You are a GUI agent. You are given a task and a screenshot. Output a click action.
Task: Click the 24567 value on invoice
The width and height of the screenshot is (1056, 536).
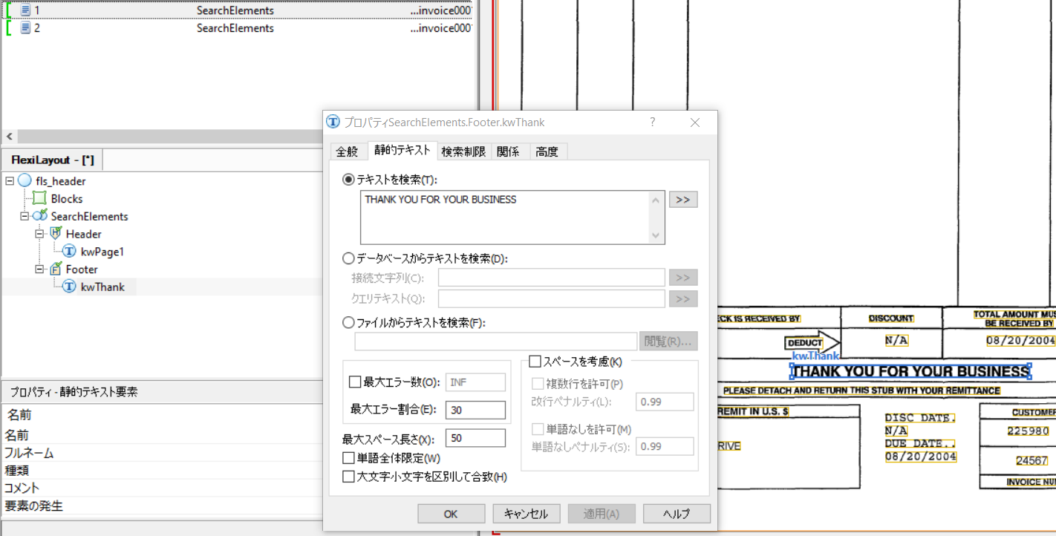[x=1032, y=461]
